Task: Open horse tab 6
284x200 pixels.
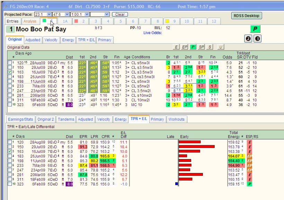Action: tap(133, 21)
